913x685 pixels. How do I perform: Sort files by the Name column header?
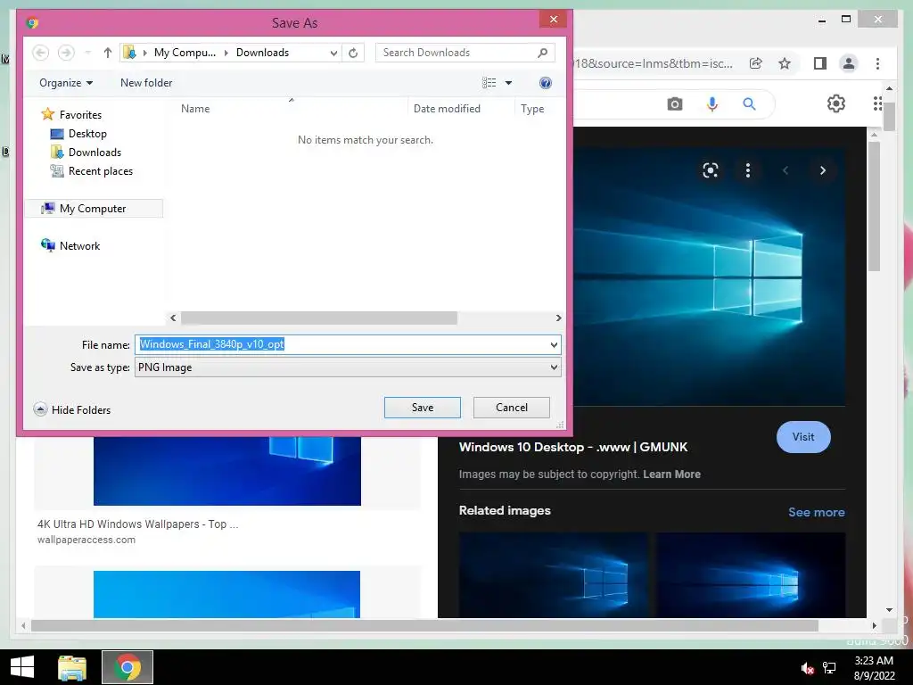point(195,108)
